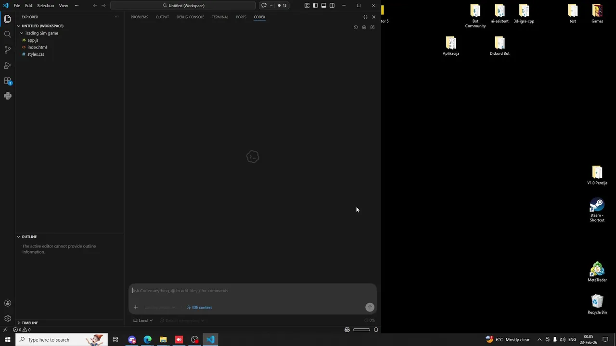Viewport: 616px width, 346px height.
Task: Open the File menu
Action: (17, 5)
